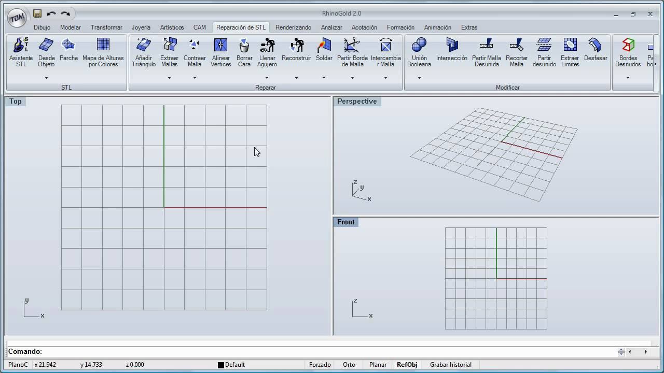
Task: Switch to the Dibujo tab
Action: pyautogui.click(x=42, y=27)
